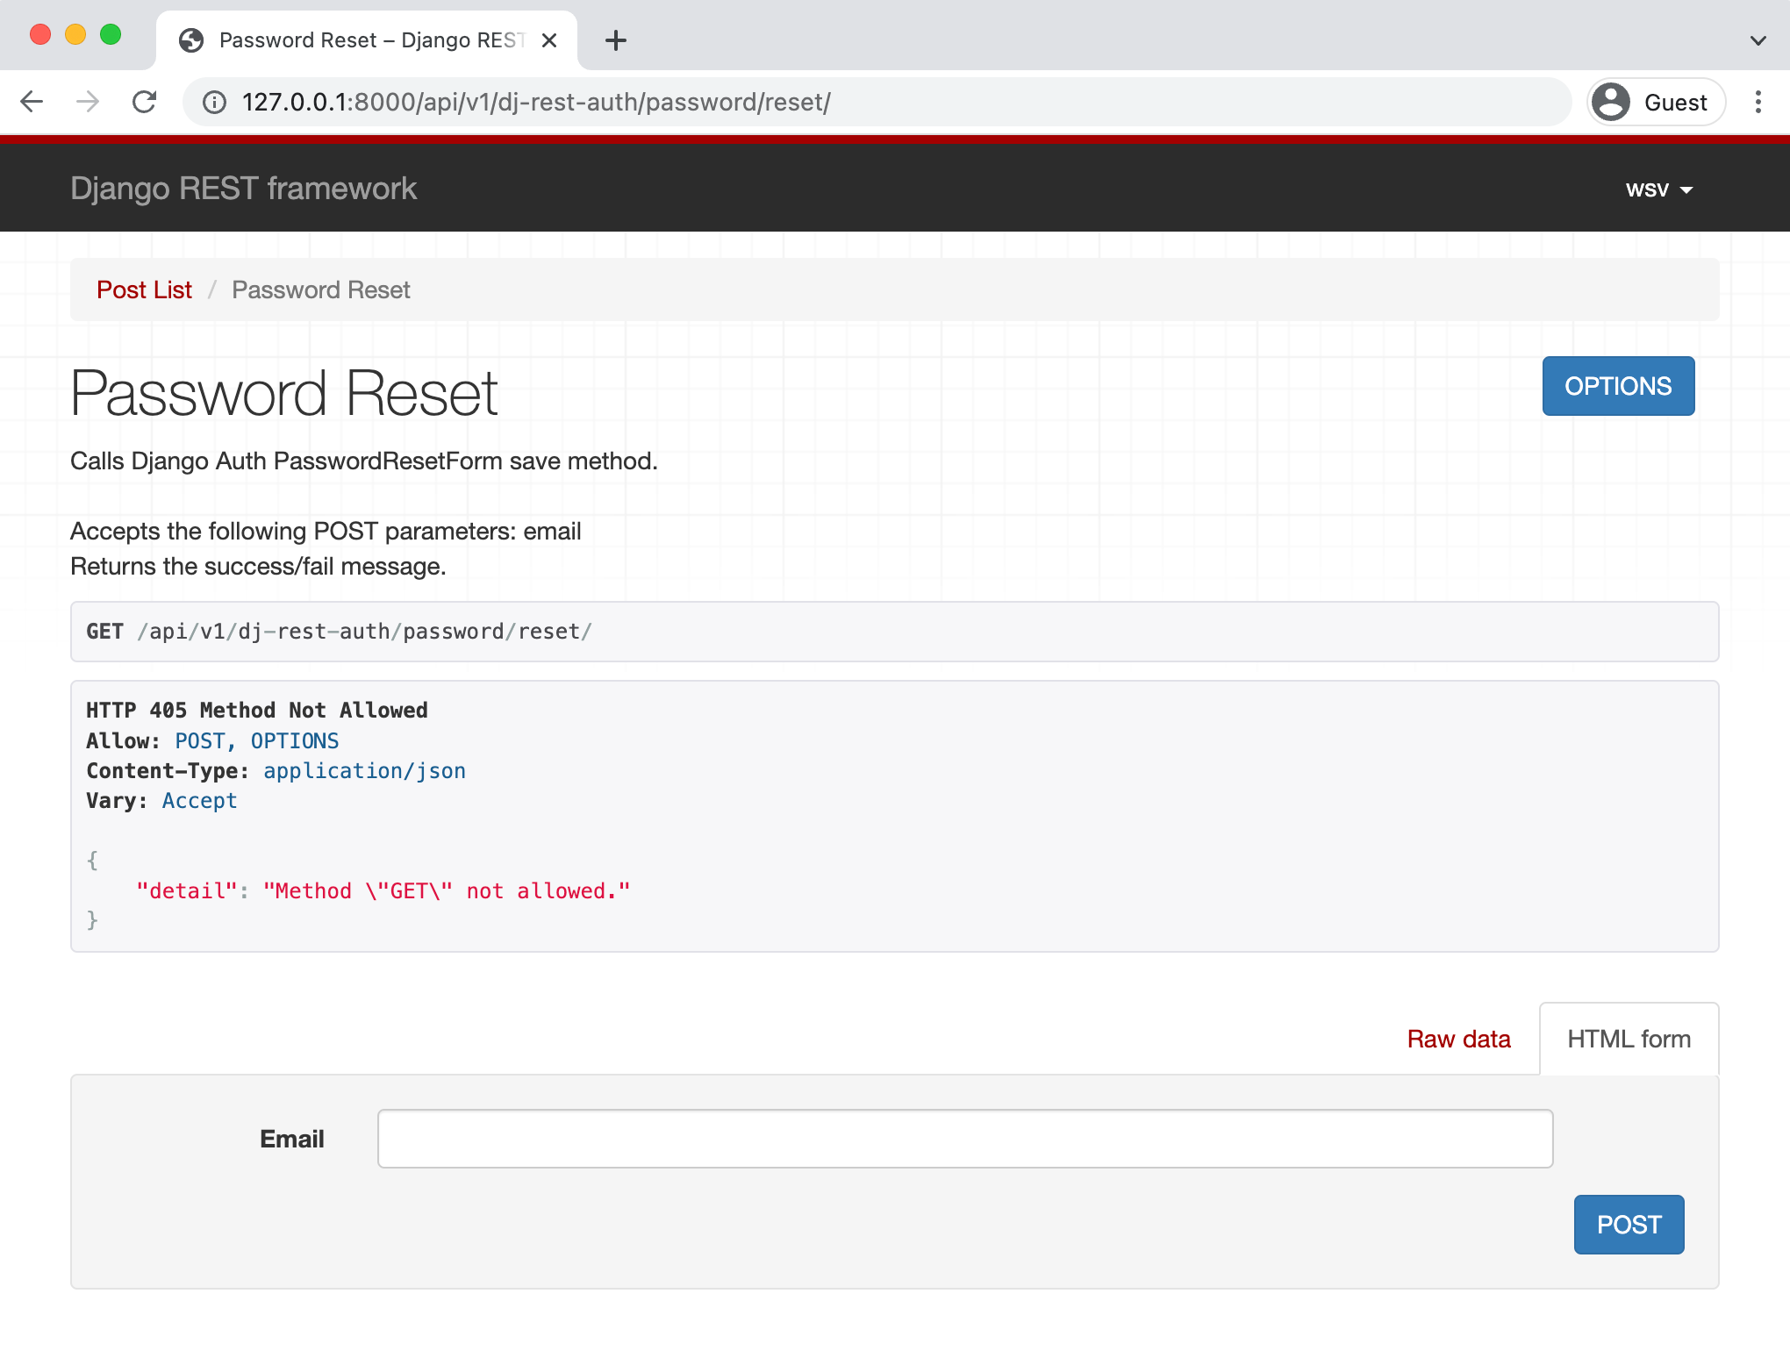View site information icon in address bar
1790x1358 pixels.
[x=214, y=103]
